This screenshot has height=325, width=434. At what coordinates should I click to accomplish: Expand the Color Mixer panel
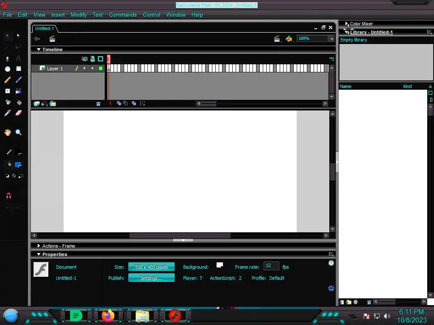pos(347,24)
